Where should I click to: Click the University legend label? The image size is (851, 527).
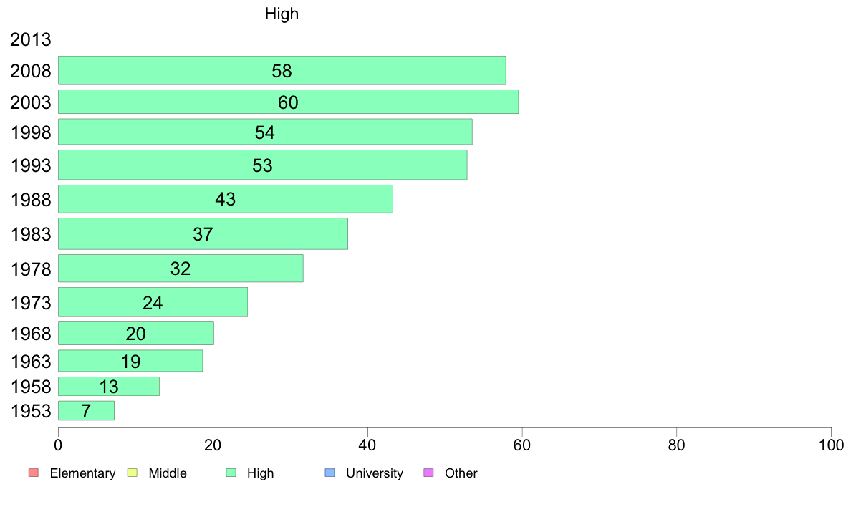(375, 473)
